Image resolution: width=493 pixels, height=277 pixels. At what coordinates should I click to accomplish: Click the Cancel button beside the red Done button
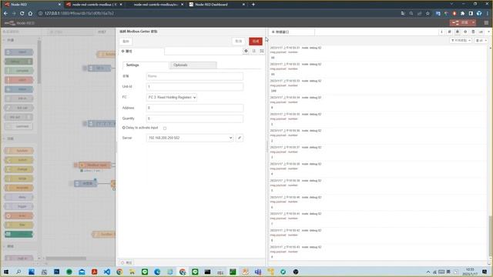(x=239, y=41)
